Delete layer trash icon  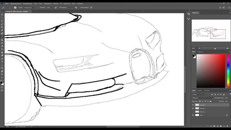click(x=227, y=126)
